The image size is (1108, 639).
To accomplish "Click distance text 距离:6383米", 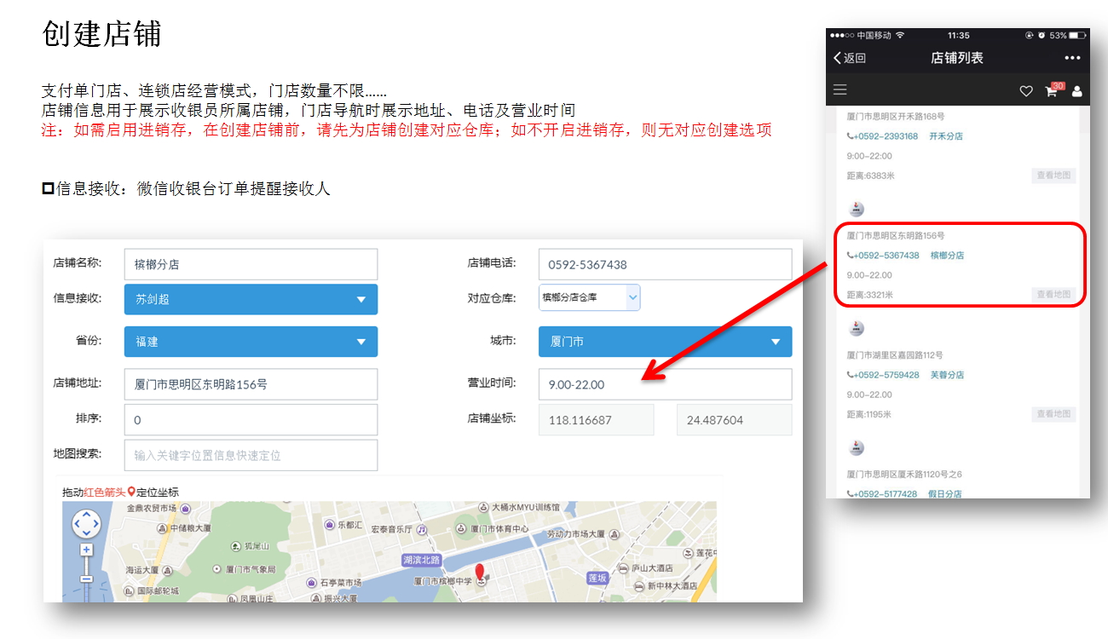I will pos(870,176).
